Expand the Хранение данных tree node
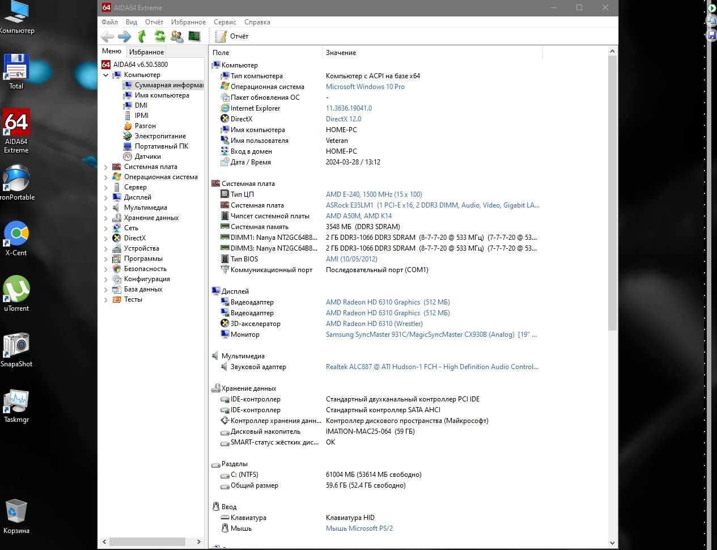The image size is (717, 550). (x=106, y=218)
